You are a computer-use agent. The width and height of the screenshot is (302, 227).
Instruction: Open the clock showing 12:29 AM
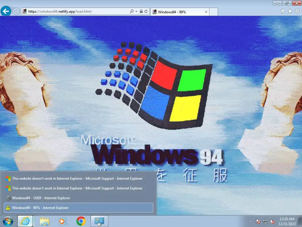(x=287, y=221)
